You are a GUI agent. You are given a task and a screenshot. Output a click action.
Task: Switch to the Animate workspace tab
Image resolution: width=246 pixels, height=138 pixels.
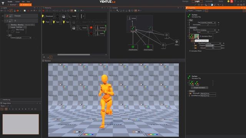[x=209, y=1]
